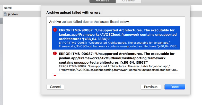202x105 pixels.
Task: Click the red error icon for AVOSCloudCrashReporting.framework
Action: (55, 53)
